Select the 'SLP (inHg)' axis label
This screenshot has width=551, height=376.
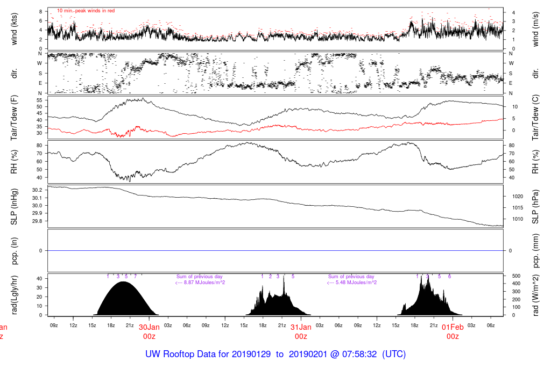(x=14, y=207)
